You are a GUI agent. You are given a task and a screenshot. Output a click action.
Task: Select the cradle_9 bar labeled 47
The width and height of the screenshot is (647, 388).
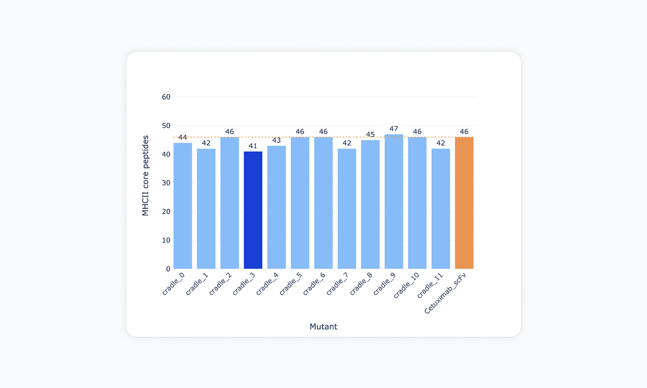pyautogui.click(x=394, y=201)
